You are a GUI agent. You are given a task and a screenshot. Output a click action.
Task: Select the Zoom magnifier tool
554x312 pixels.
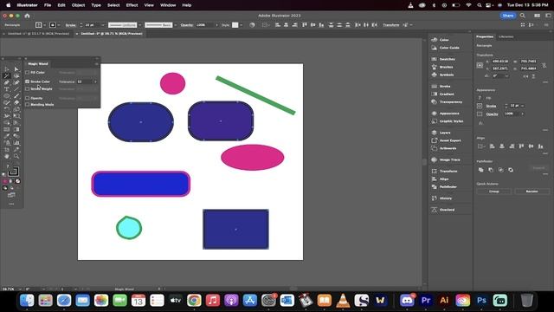16,156
